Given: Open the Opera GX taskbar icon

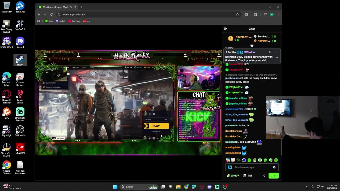Looking at the screenshot, I should 202,187.
